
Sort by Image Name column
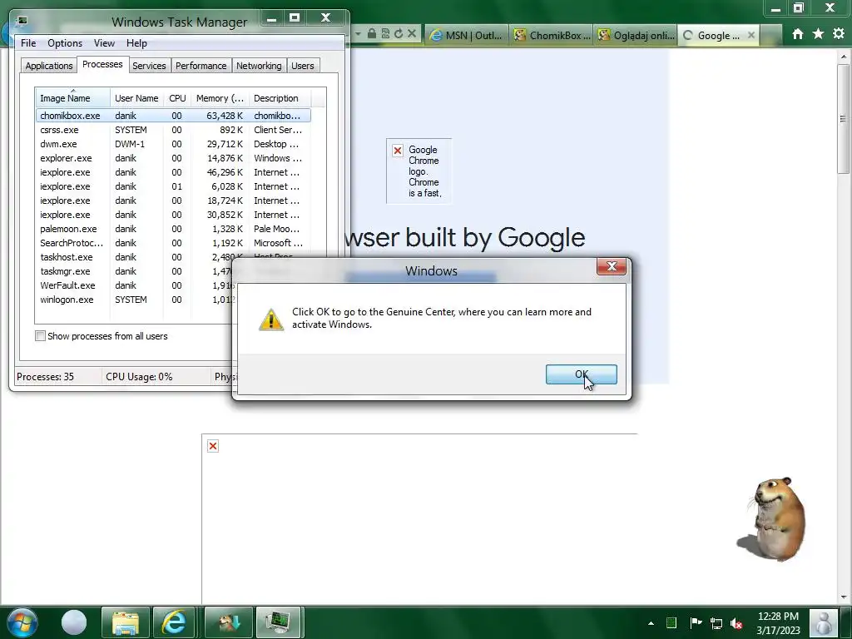click(73, 98)
